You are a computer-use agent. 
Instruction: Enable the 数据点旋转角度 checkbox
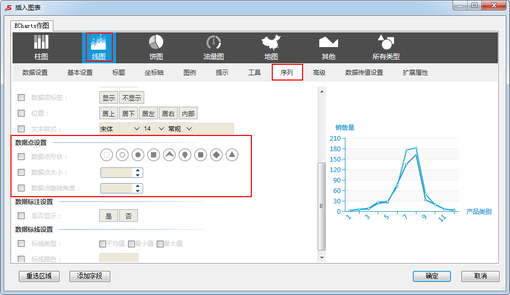(x=21, y=188)
